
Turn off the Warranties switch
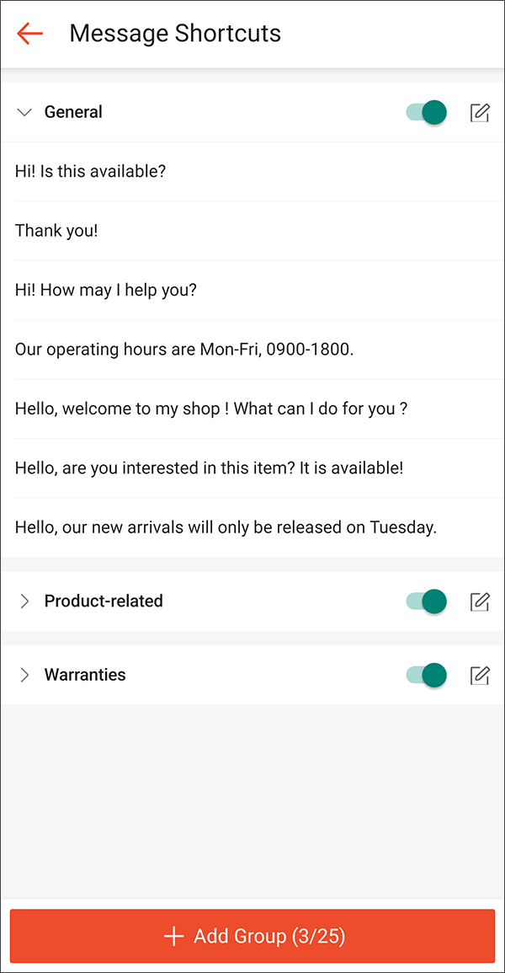(x=425, y=675)
